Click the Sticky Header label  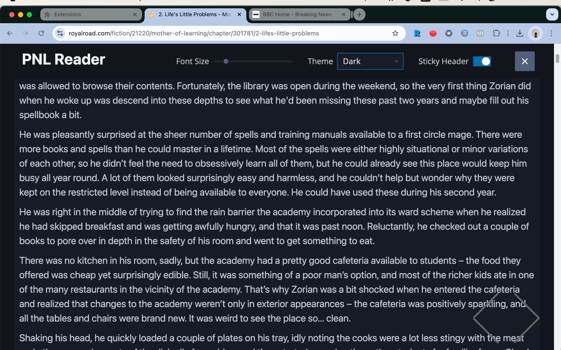444,61
